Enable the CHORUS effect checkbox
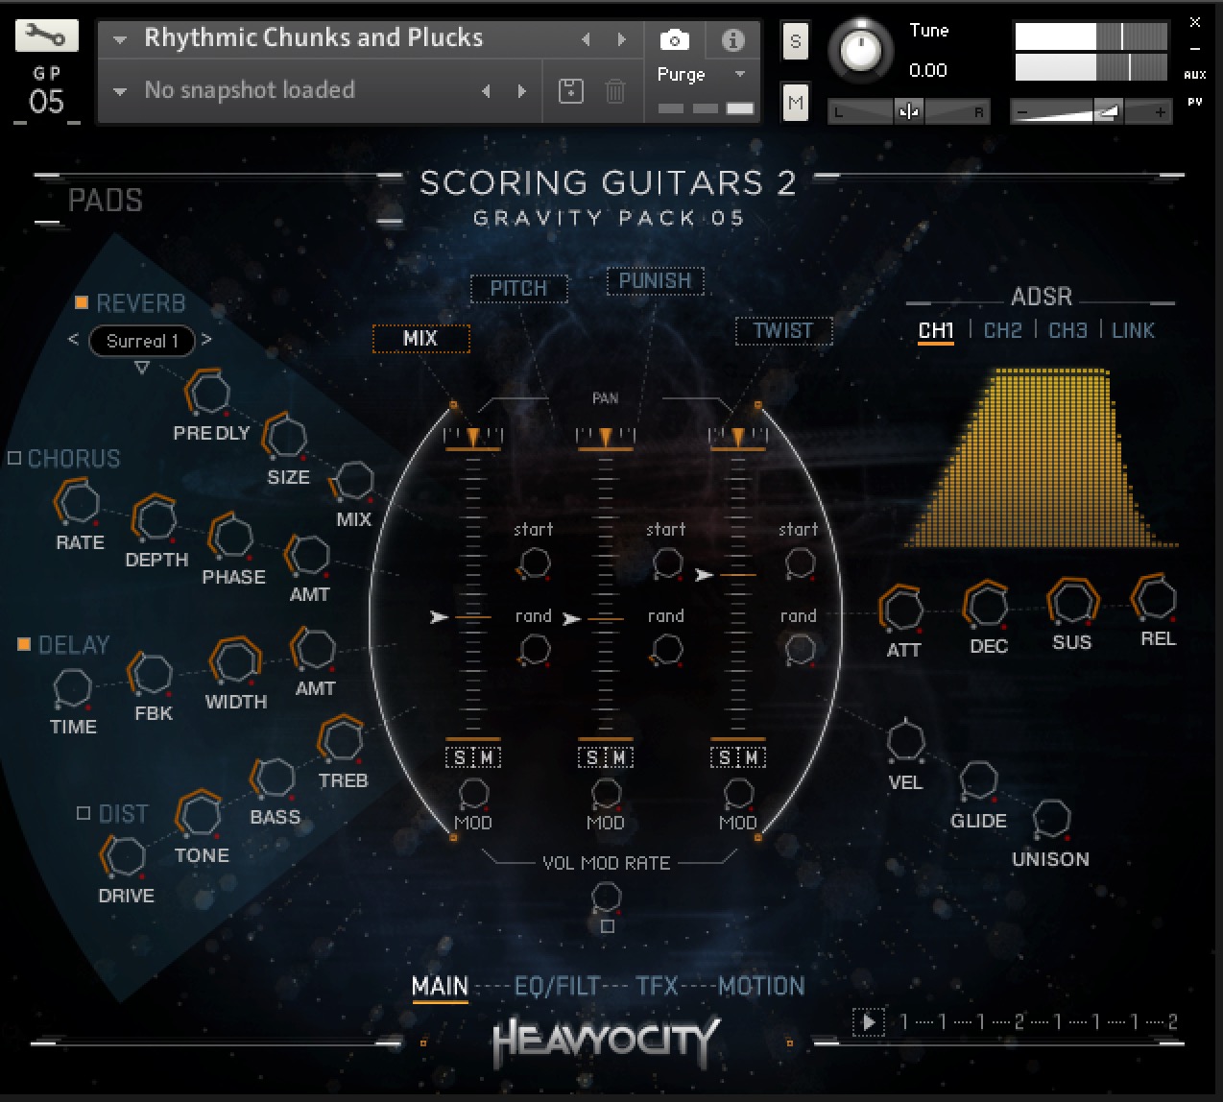The width and height of the screenshot is (1223, 1102). pos(14,458)
